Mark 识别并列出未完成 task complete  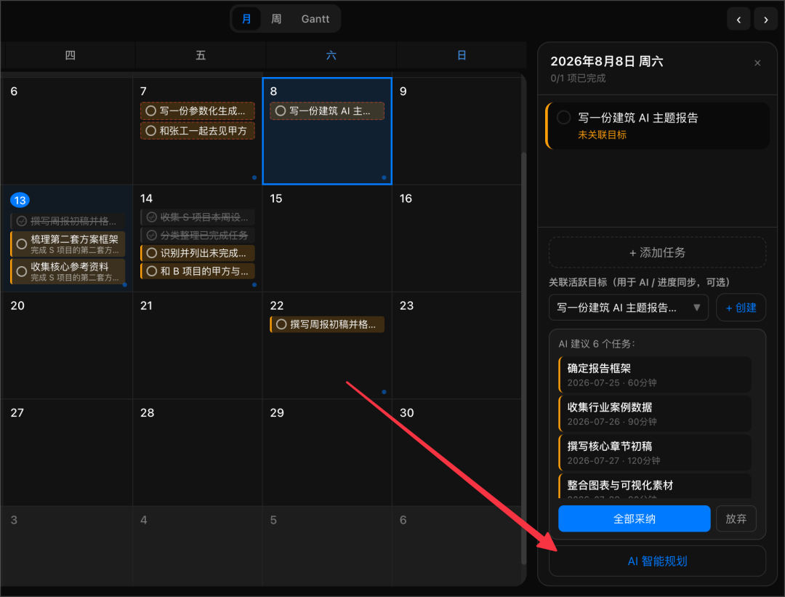(152, 253)
